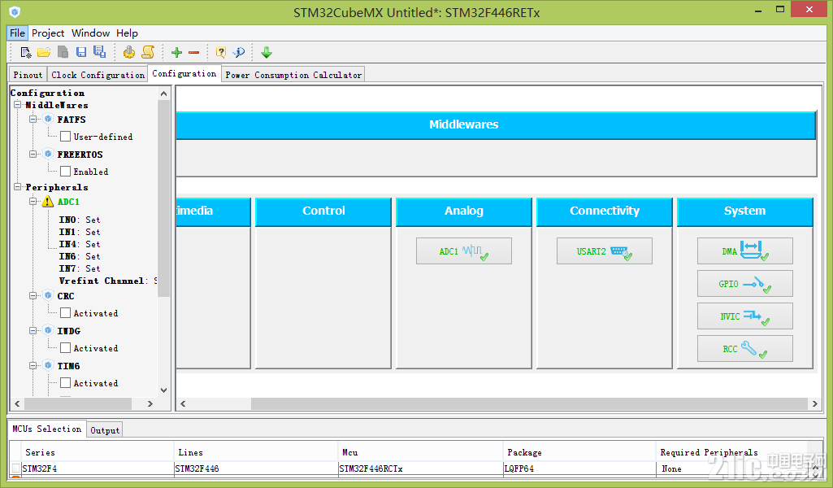The height and width of the screenshot is (488, 833).
Task: Click the Save As double-floppy icon
Action: 99,51
